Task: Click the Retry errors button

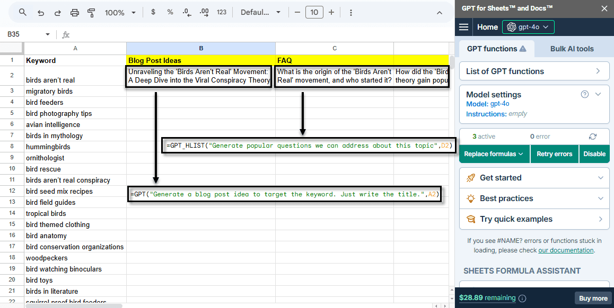Action: (554, 154)
